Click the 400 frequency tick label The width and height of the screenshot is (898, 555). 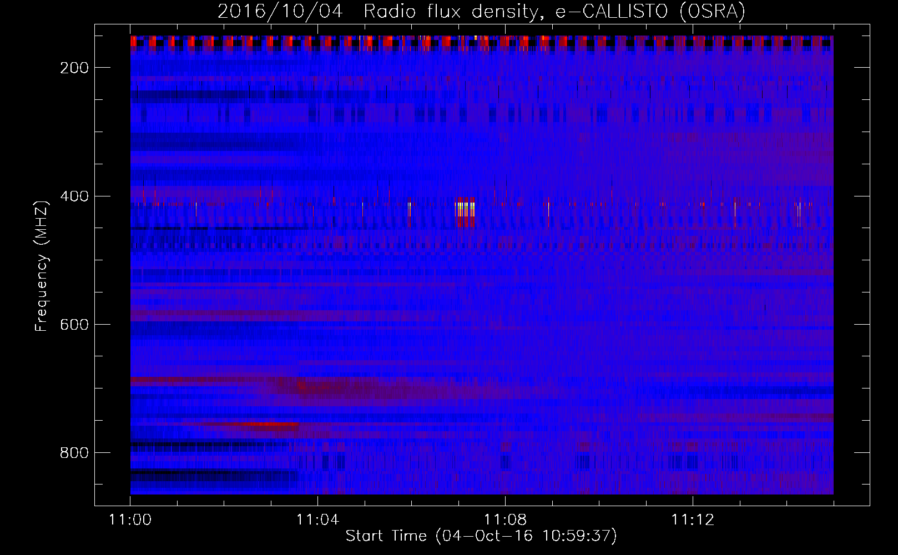(x=74, y=196)
